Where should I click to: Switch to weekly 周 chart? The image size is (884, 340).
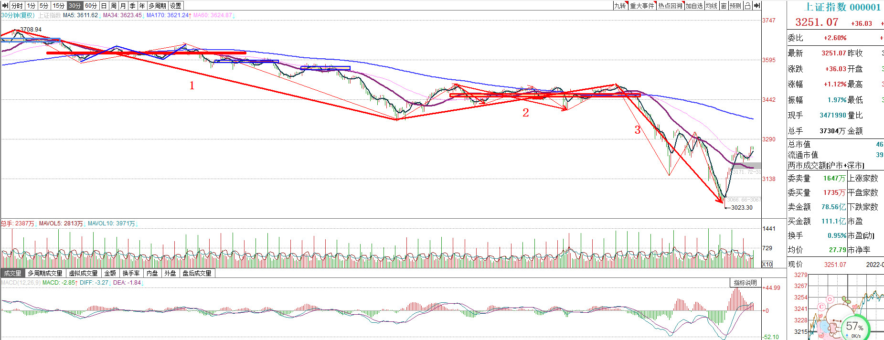pyautogui.click(x=114, y=6)
